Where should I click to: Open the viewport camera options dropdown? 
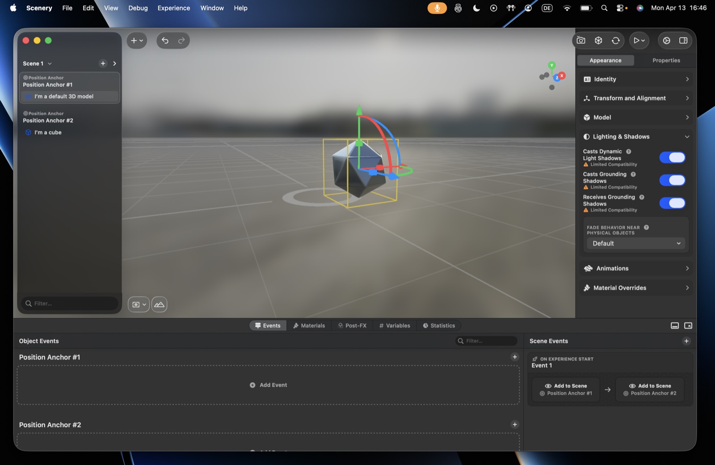coord(139,304)
